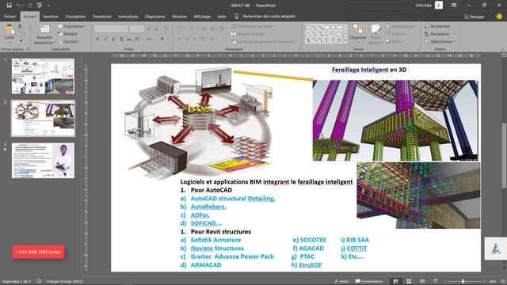Click the ribbon display options icon

(454, 6)
